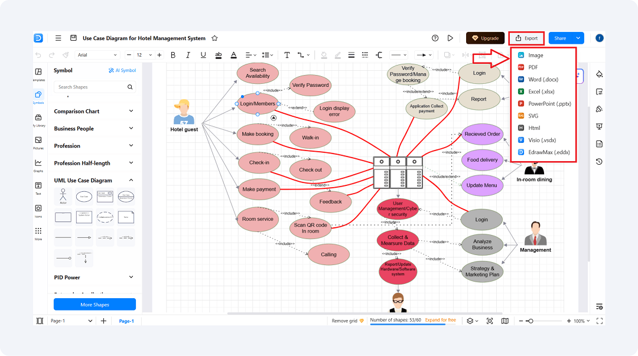Open the hamburger main menu
The width and height of the screenshot is (638, 356).
coord(58,38)
